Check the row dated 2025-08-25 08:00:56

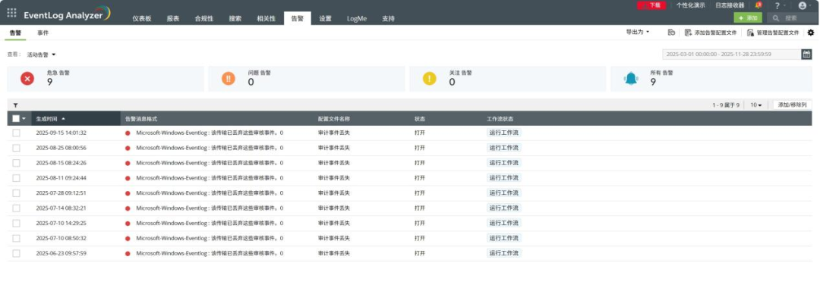(16, 148)
